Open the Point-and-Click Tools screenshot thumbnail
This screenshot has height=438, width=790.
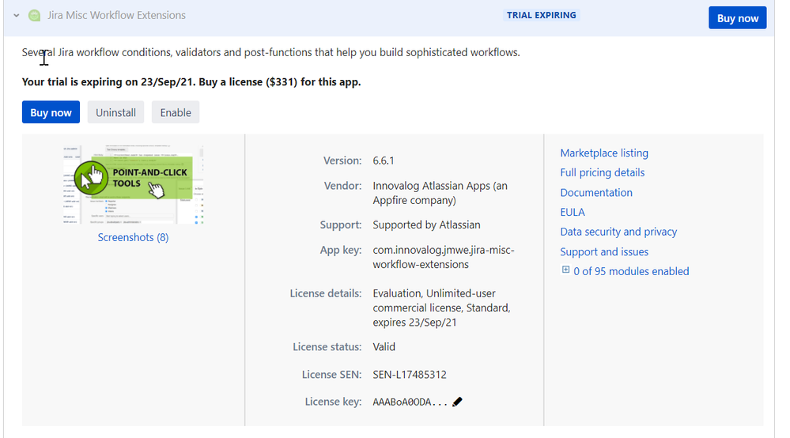coord(133,185)
